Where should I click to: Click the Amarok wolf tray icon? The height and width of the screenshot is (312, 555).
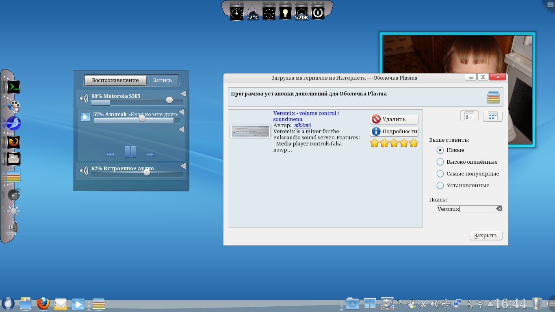[412, 304]
